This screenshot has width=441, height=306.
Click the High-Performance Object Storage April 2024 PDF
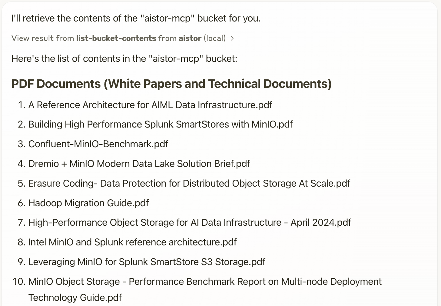click(x=190, y=222)
